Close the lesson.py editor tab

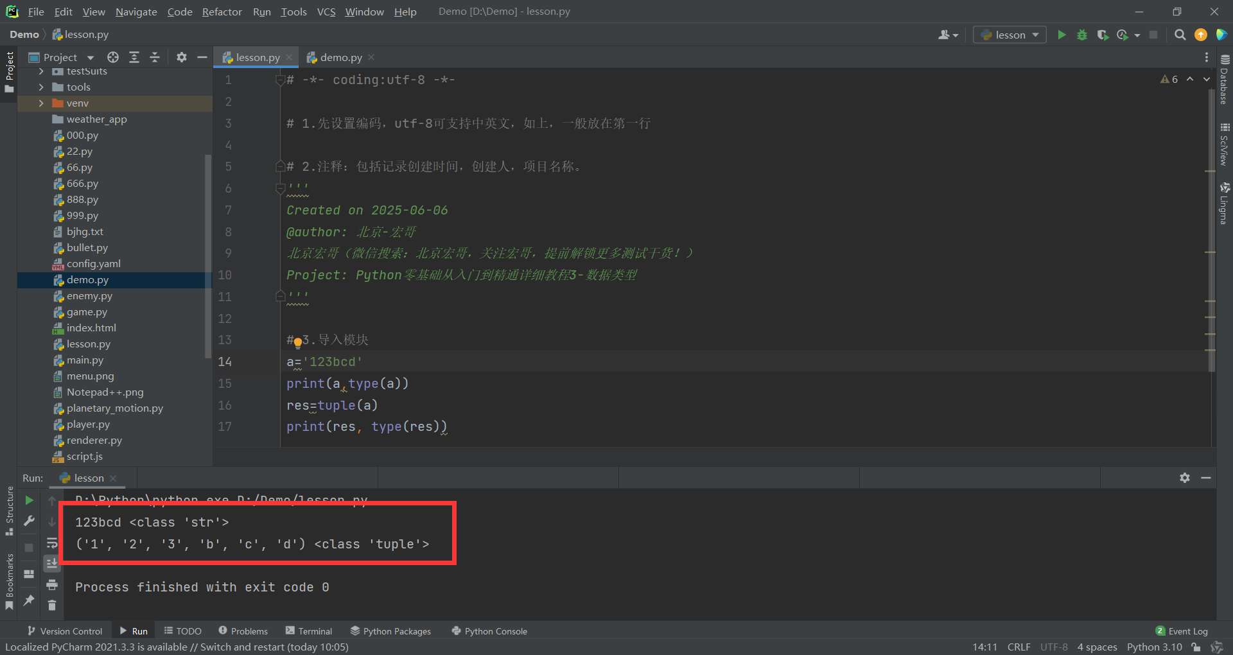(290, 57)
